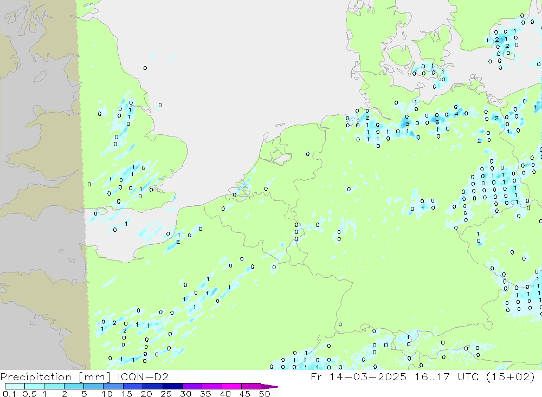Click the date text 'Fr 14-03-2025'
This screenshot has height=397, width=542.
359,376
